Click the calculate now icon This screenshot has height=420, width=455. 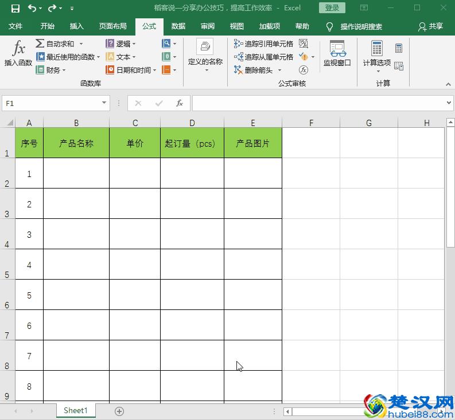pyautogui.click(x=399, y=48)
